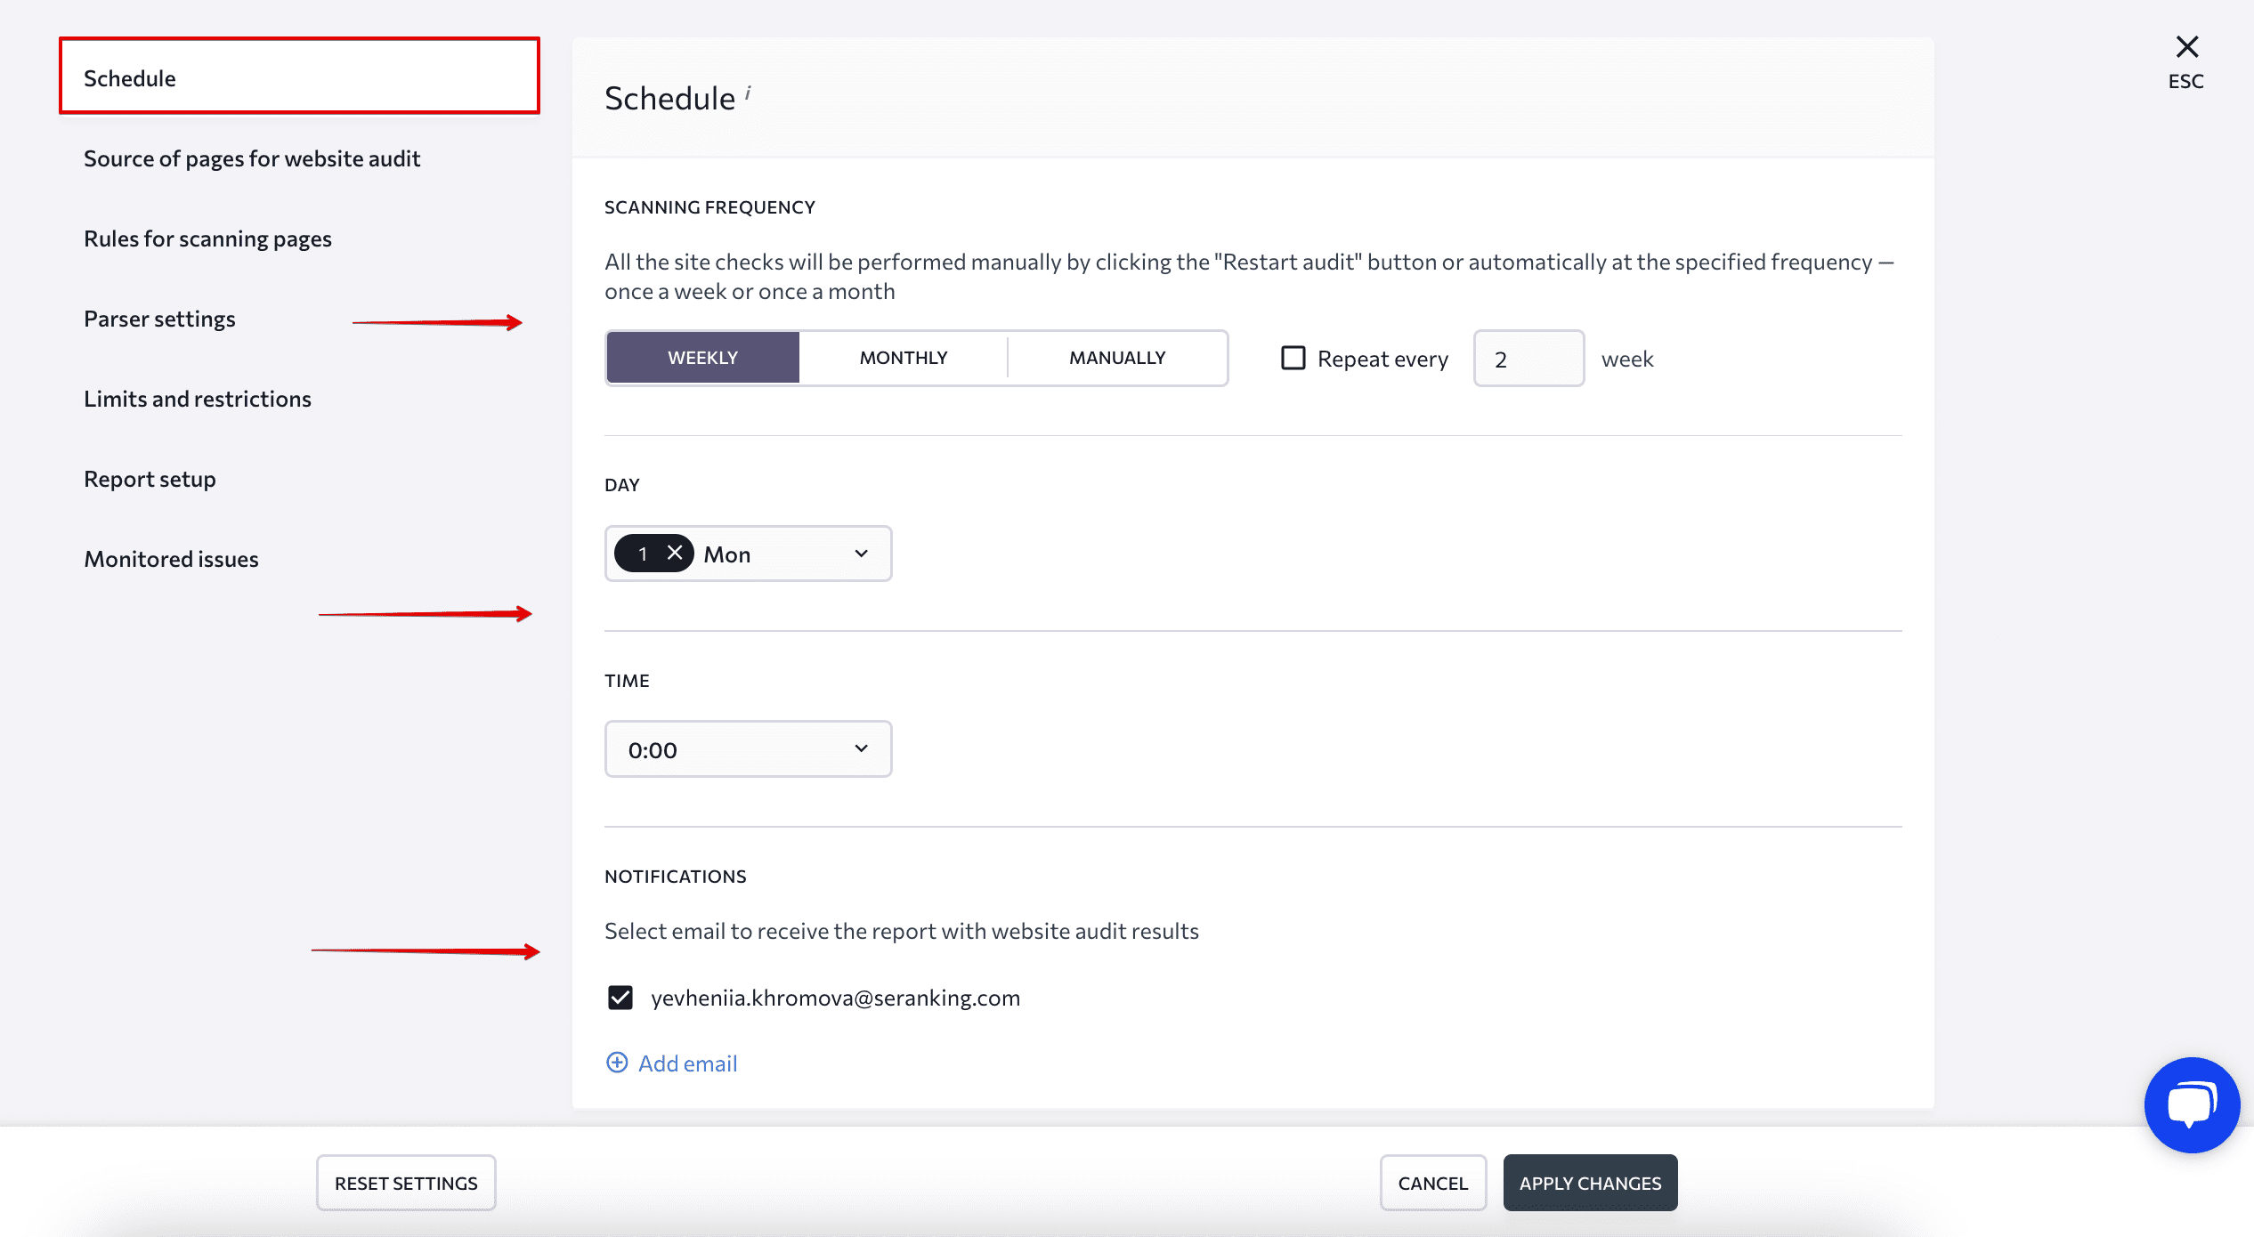The height and width of the screenshot is (1237, 2254).
Task: Go to Rules for scanning pages
Action: [x=207, y=239]
